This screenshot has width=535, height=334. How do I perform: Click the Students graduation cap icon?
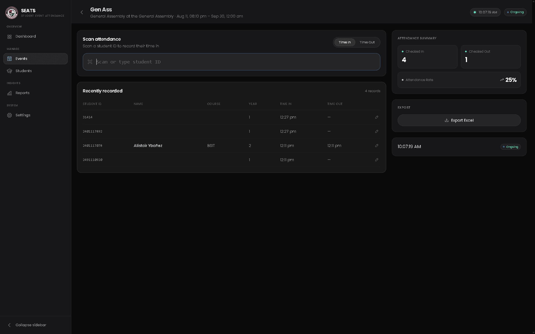9,71
